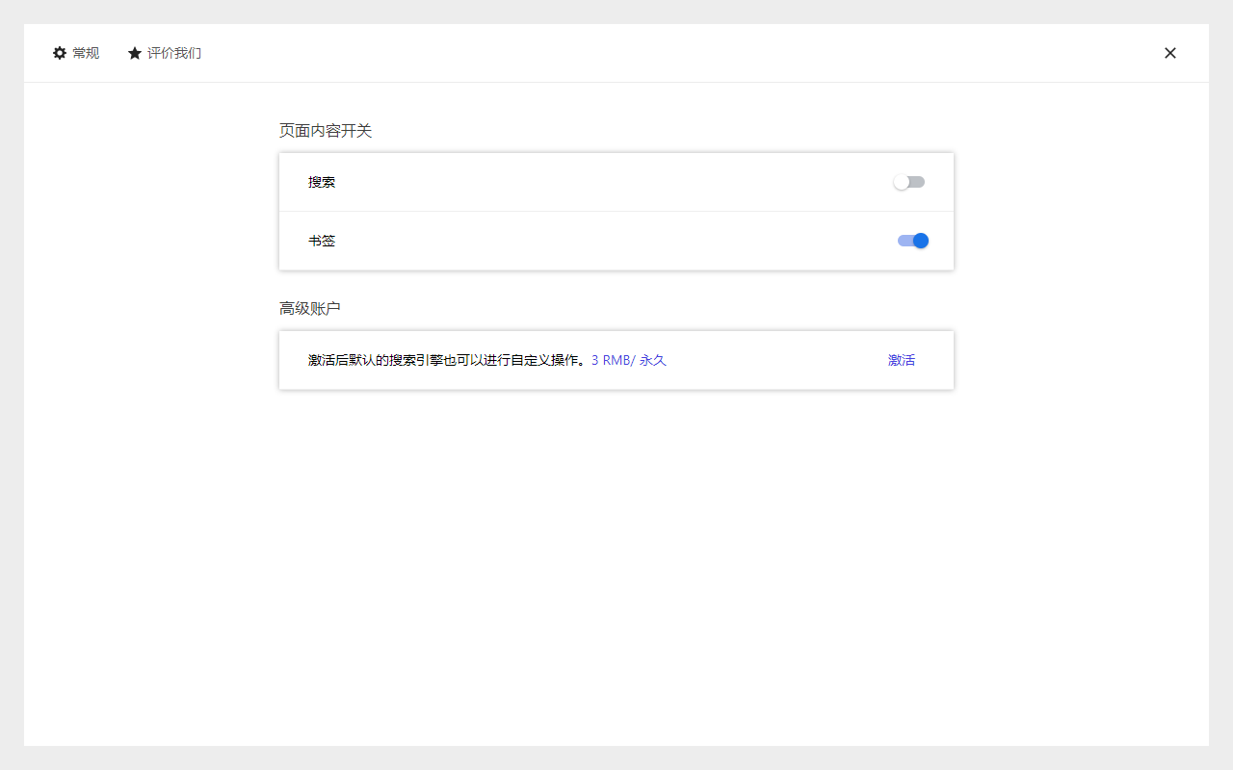Click the 书签 row label
The image size is (1233, 770).
pyautogui.click(x=322, y=241)
